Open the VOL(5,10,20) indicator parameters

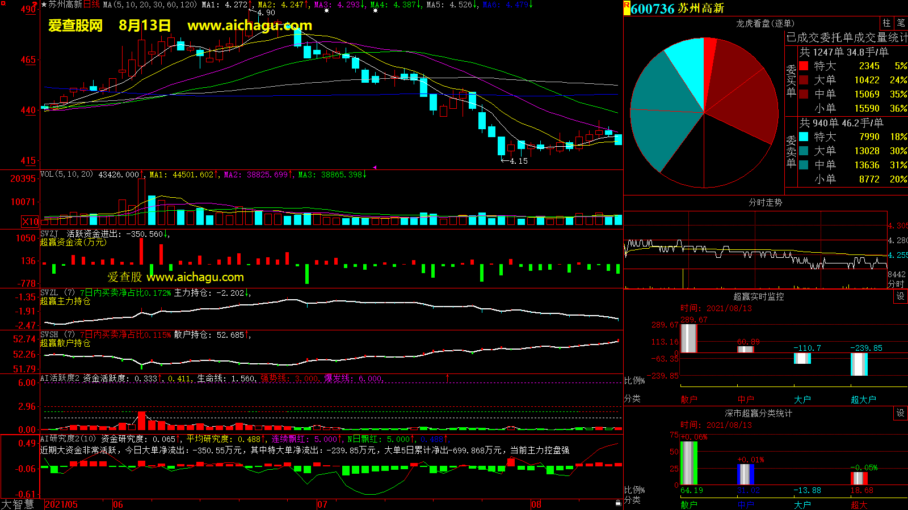coord(66,175)
